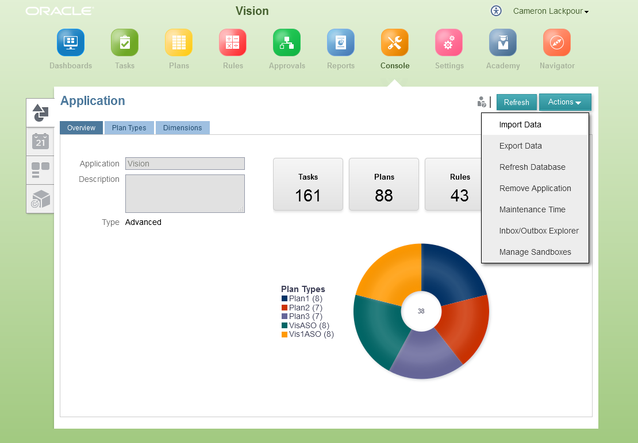Screen dimensions: 638x443
Task: Open the Navigator compass icon
Action: point(557,42)
